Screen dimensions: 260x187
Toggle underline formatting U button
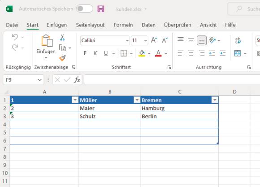tap(106, 53)
